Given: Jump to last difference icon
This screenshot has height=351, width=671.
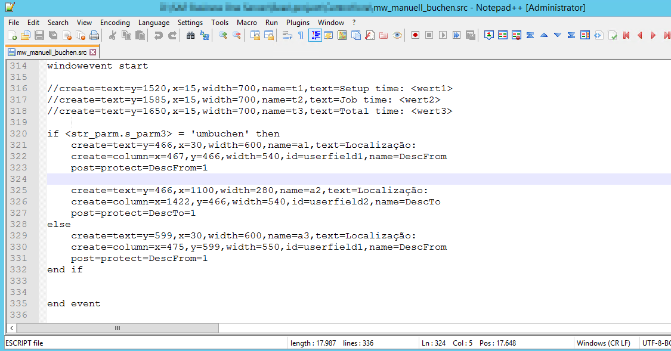Looking at the screenshot, I should (571, 36).
